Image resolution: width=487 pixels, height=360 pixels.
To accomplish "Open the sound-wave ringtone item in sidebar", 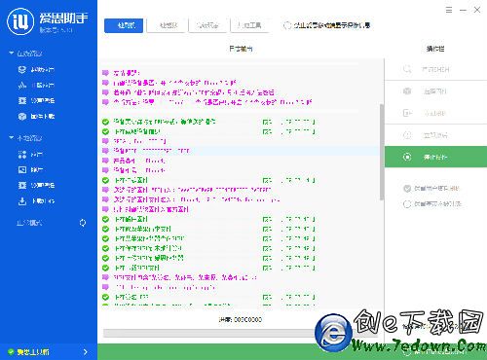I will 36,85.
